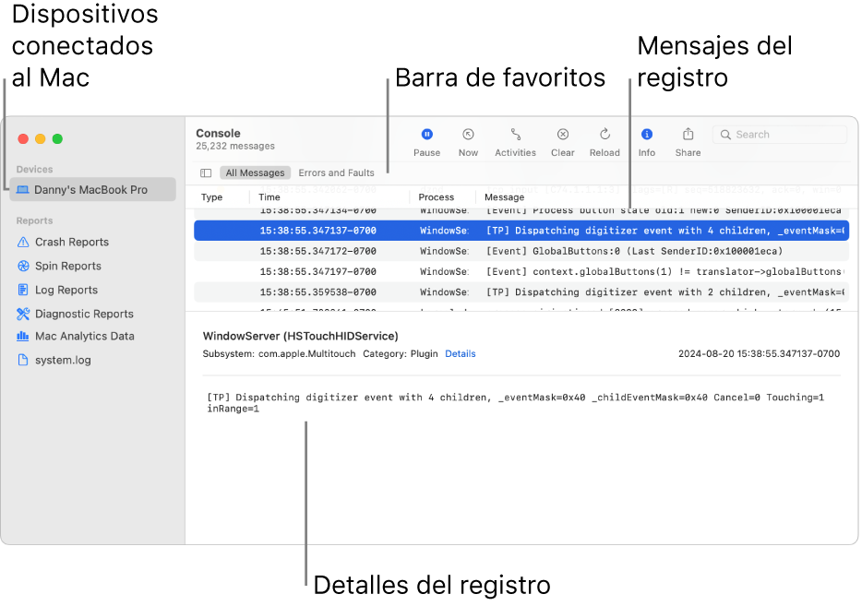862x606 pixels.
Task: Click the Category: Plugin text
Action: point(401,354)
